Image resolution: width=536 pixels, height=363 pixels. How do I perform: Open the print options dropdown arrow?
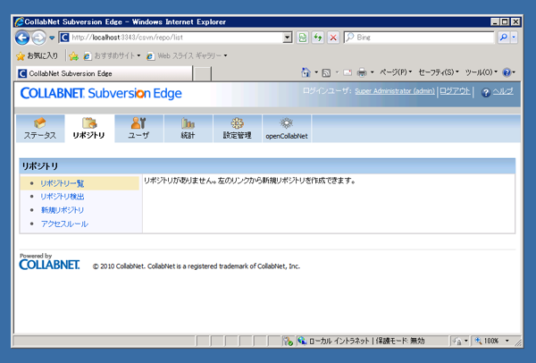click(372, 72)
